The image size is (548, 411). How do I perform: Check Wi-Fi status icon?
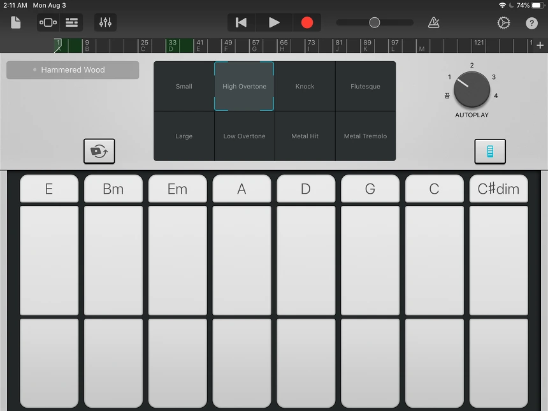tap(502, 5)
